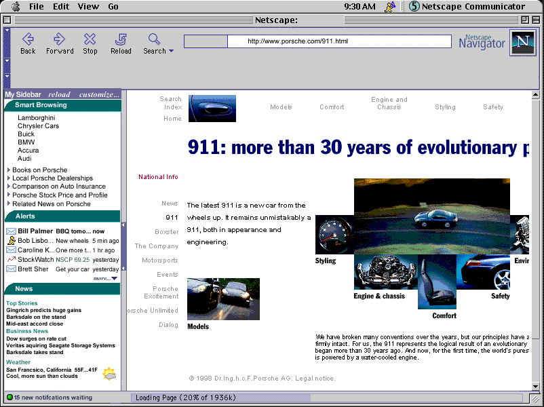Screen dimensions: 544x407
Task: Click the Netscape Communicator application menu icon
Action: pos(414,6)
